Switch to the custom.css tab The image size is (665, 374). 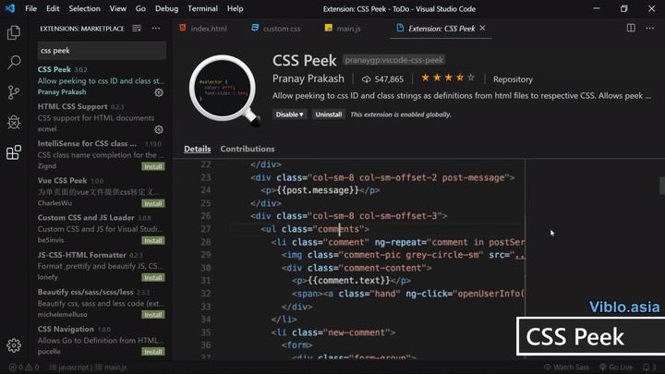[x=276, y=29]
